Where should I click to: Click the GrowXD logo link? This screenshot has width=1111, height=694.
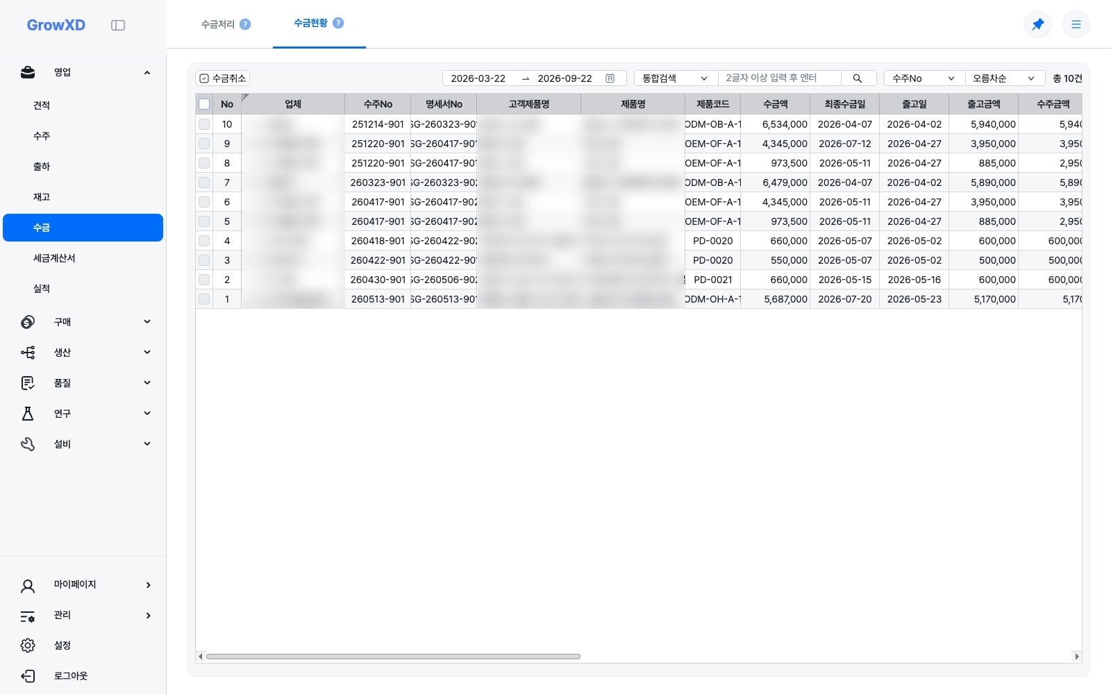56,25
